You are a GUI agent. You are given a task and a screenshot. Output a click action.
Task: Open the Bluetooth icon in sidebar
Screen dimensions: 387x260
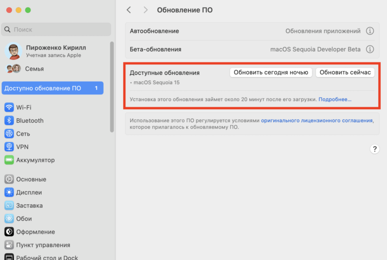[9, 120]
